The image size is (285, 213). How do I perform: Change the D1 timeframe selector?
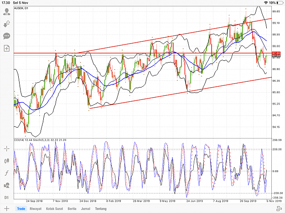point(6,198)
